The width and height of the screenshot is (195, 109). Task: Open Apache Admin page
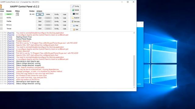coord(48,14)
